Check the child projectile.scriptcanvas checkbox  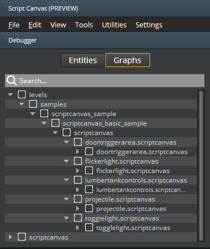coord(89,208)
